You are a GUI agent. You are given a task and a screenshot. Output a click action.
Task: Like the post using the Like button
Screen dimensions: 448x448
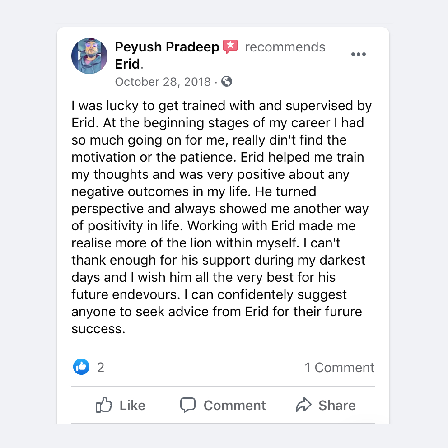(120, 405)
